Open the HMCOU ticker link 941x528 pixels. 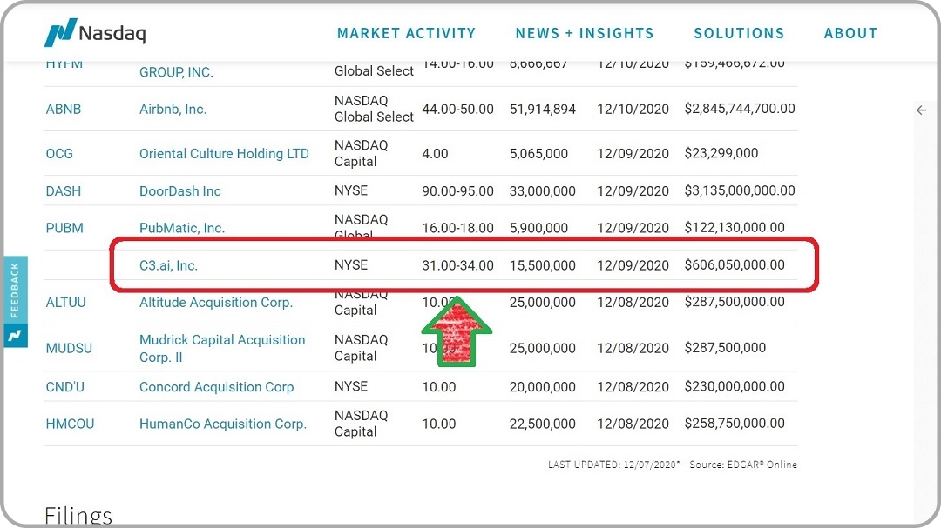click(70, 424)
